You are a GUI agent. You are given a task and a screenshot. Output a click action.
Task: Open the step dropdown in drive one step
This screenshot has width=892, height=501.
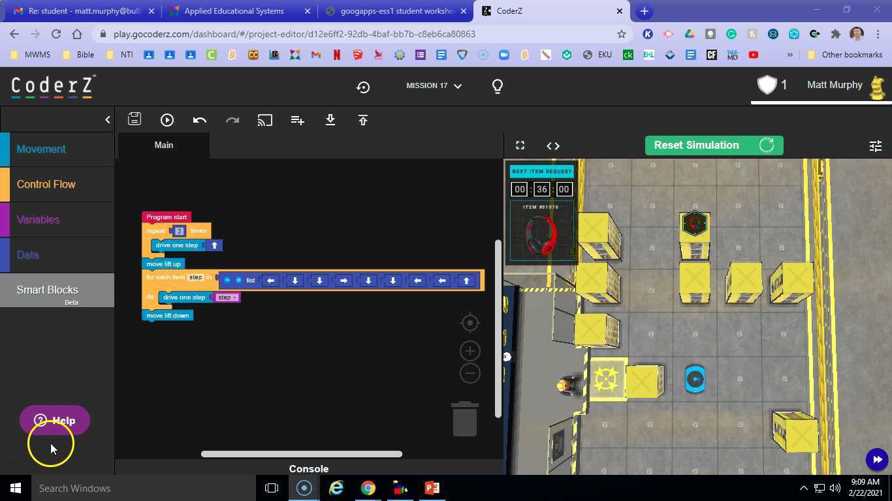[x=227, y=297]
